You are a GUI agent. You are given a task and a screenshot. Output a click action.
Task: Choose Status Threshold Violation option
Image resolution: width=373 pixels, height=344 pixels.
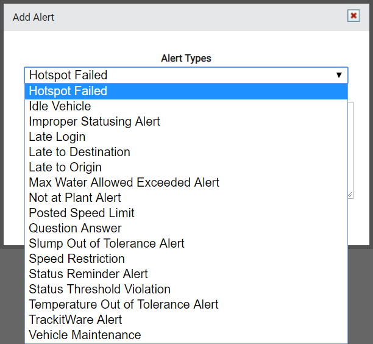[x=186, y=289]
